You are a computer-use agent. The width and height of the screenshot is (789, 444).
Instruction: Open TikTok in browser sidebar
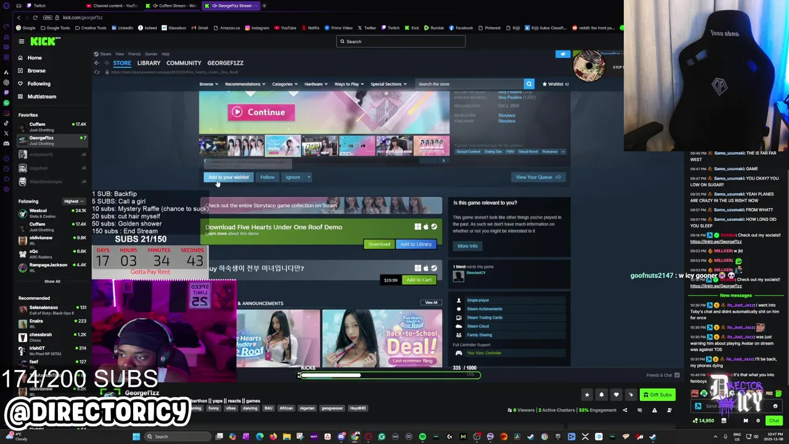[6, 123]
